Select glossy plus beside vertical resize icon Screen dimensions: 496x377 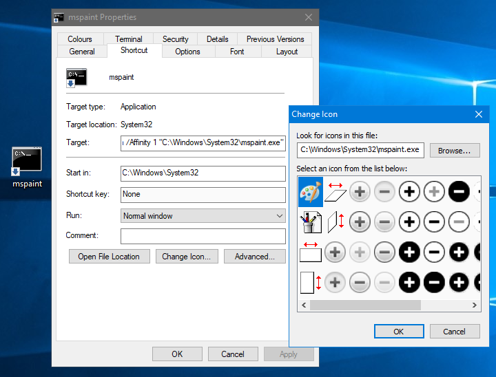pos(335,283)
